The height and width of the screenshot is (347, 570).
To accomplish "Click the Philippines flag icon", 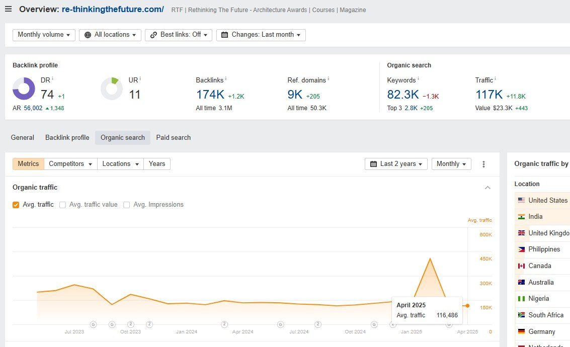I will 521,249.
